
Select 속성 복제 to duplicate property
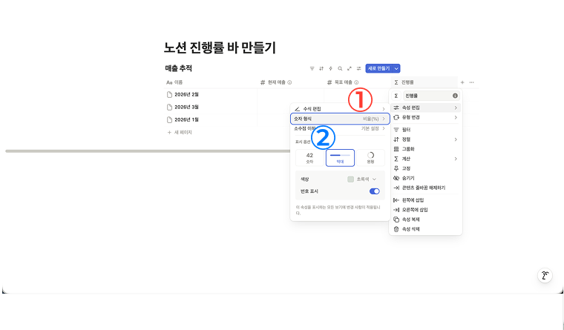(425, 220)
